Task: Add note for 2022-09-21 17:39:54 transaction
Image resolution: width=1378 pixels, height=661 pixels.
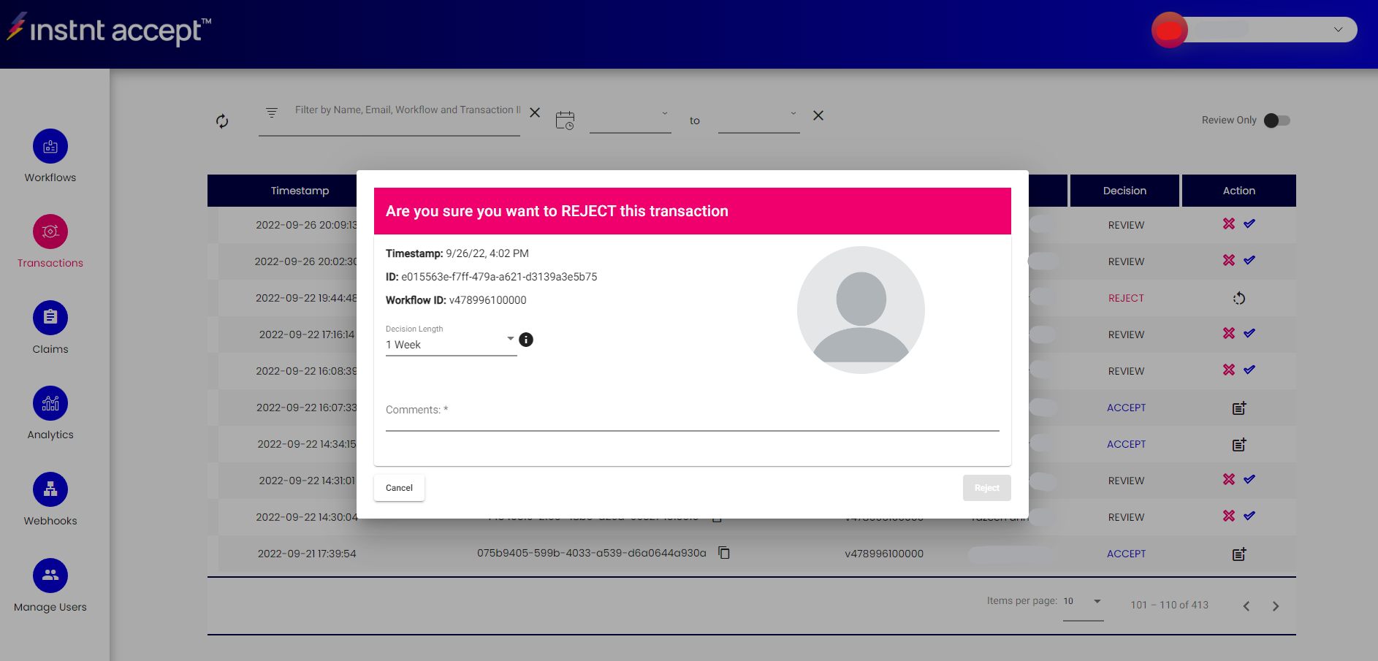Action: pyautogui.click(x=1239, y=554)
